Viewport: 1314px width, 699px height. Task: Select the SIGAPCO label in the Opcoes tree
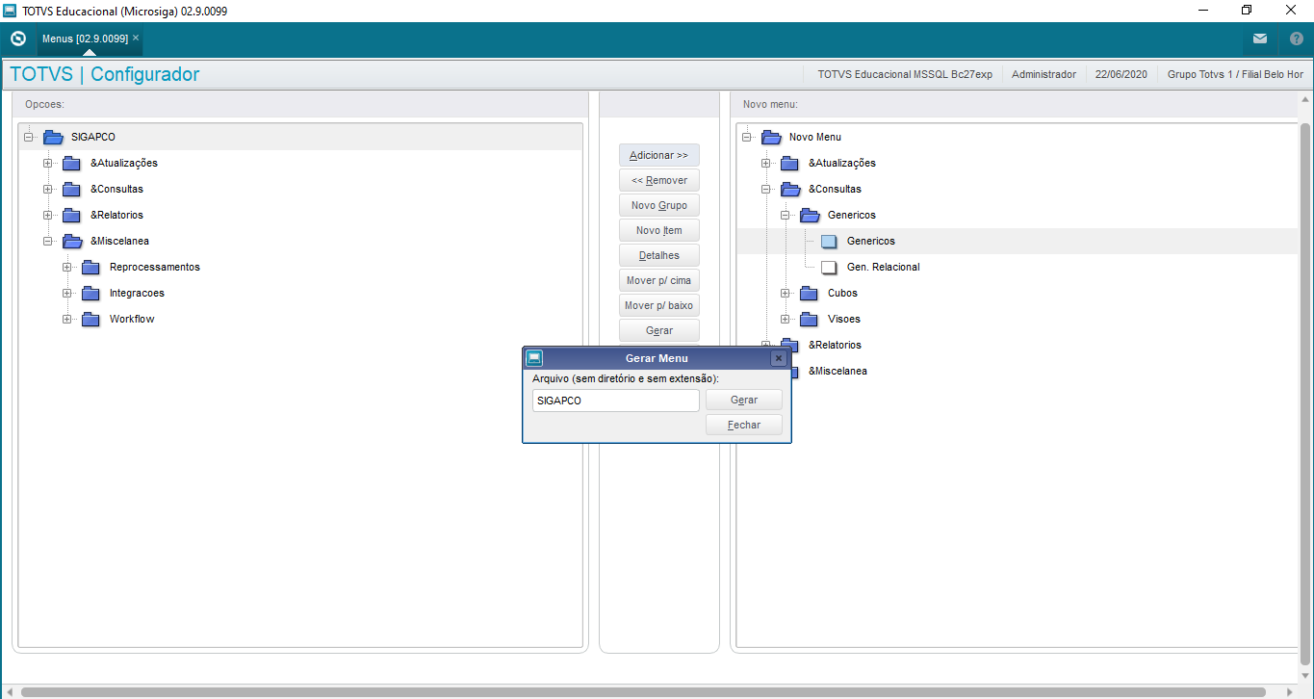coord(93,137)
